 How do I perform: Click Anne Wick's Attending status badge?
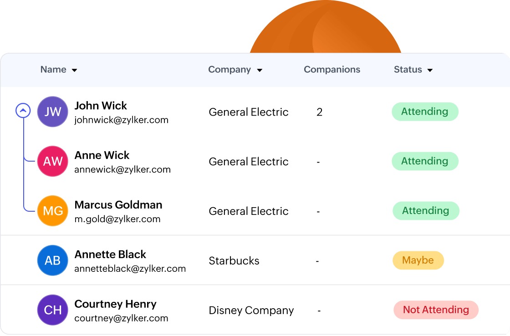(424, 161)
